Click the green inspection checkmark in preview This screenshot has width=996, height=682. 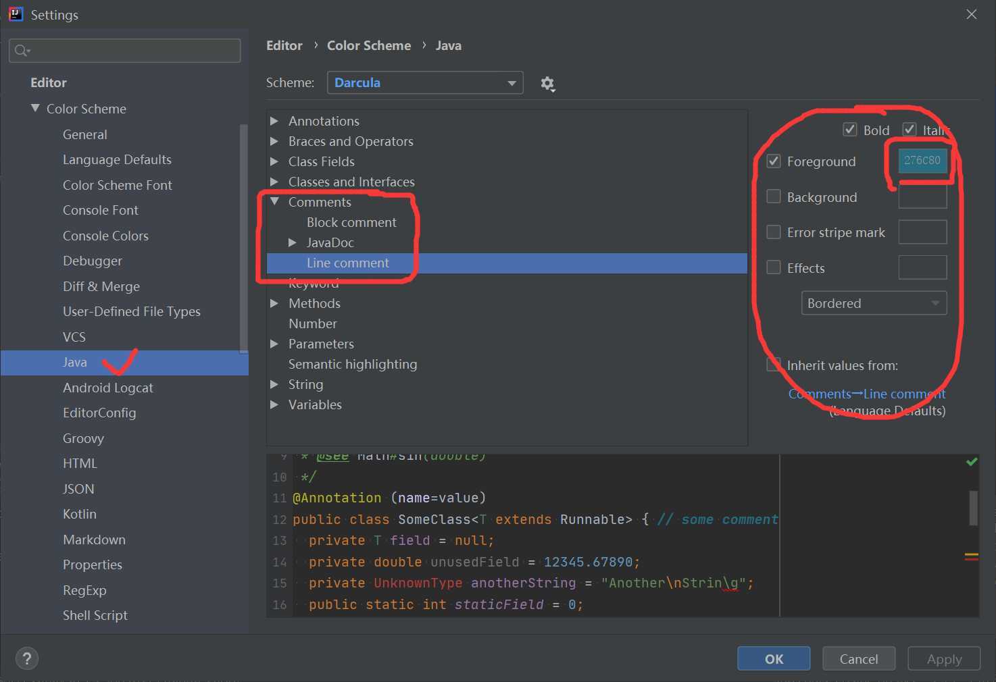point(972,462)
